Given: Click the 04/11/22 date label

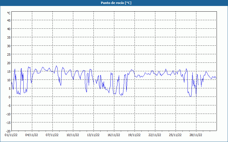Looking at the screenshot, I should coord(32,135).
